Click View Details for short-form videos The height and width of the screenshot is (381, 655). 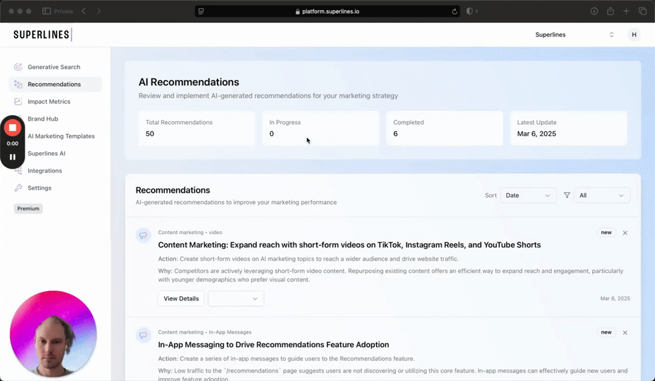pos(181,299)
